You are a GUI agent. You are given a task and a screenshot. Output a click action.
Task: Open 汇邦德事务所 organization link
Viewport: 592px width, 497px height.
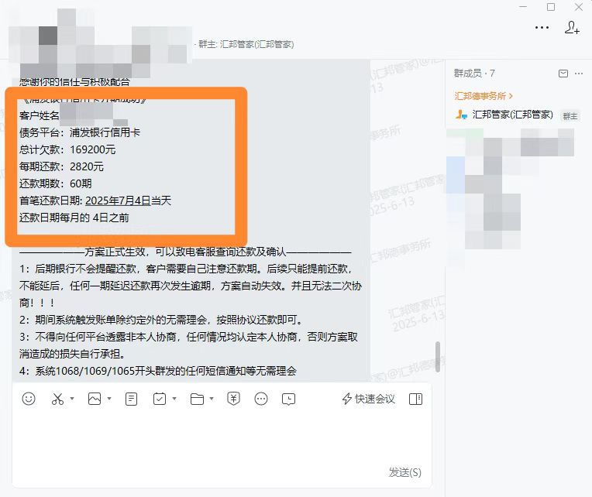484,96
